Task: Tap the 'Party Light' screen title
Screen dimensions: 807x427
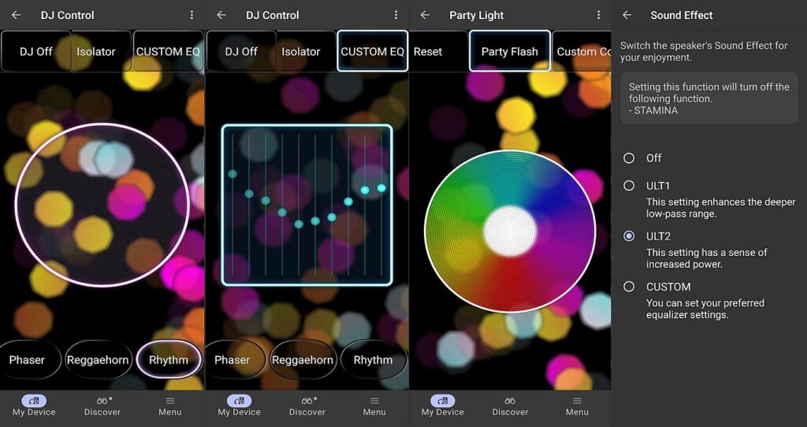Action: point(477,15)
